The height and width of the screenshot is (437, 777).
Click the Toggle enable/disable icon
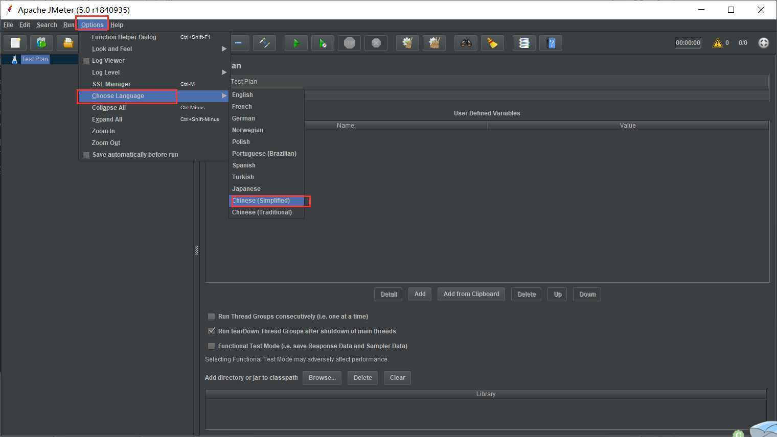[265, 43]
